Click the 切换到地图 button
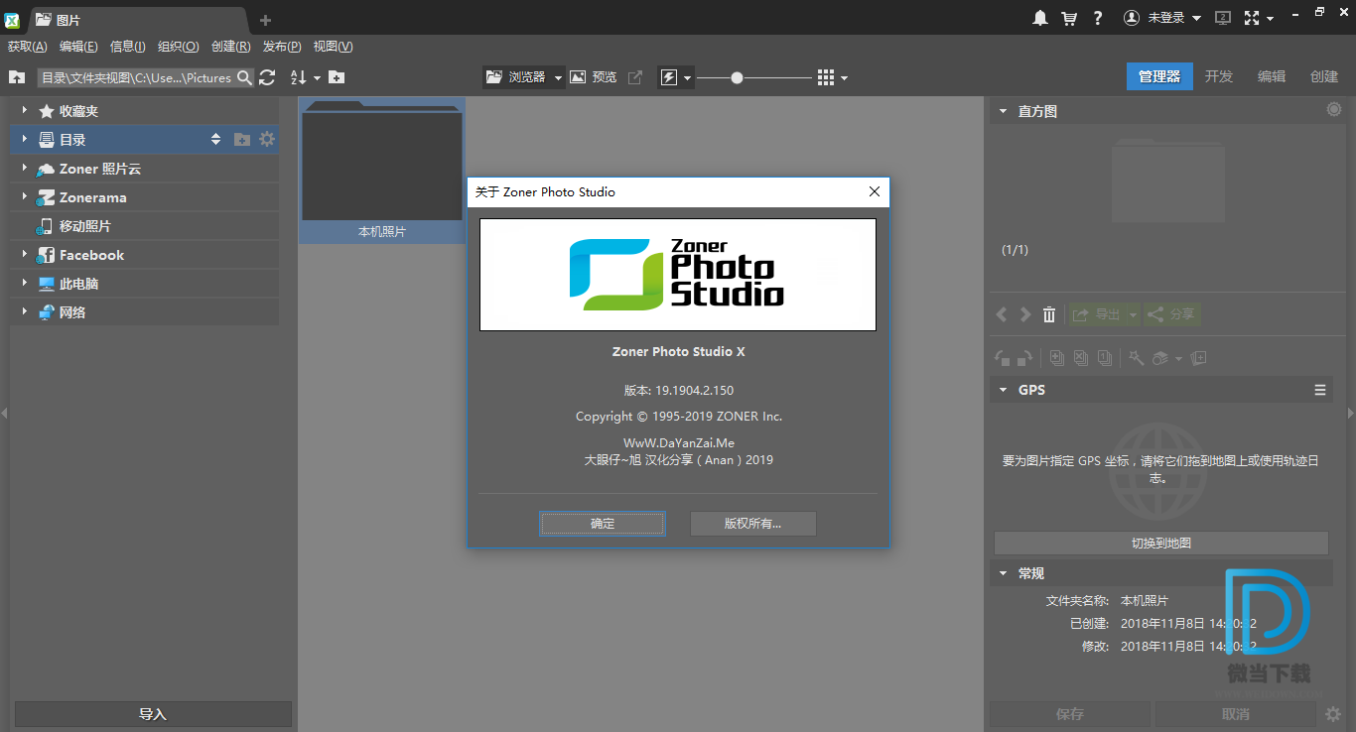 1161,543
